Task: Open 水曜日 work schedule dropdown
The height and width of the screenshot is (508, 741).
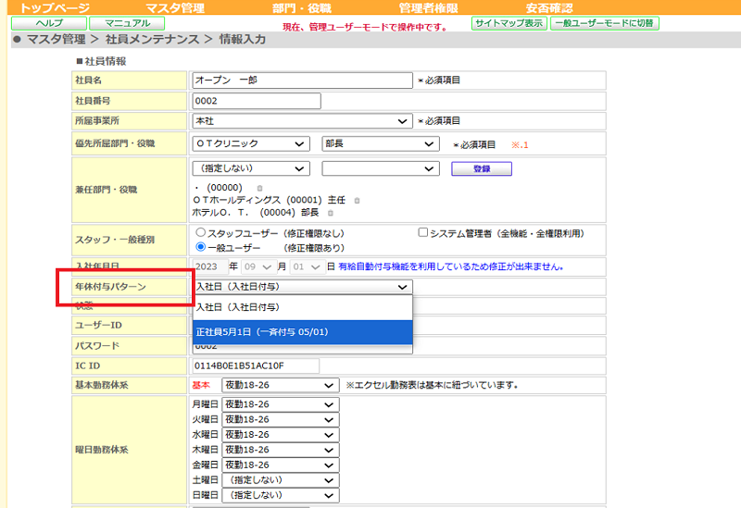Action: (281, 435)
